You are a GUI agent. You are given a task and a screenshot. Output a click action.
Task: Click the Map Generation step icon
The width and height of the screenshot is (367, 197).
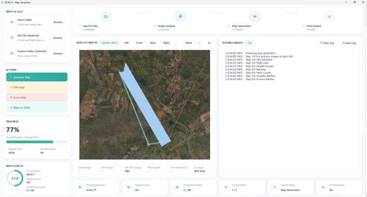click(255, 17)
